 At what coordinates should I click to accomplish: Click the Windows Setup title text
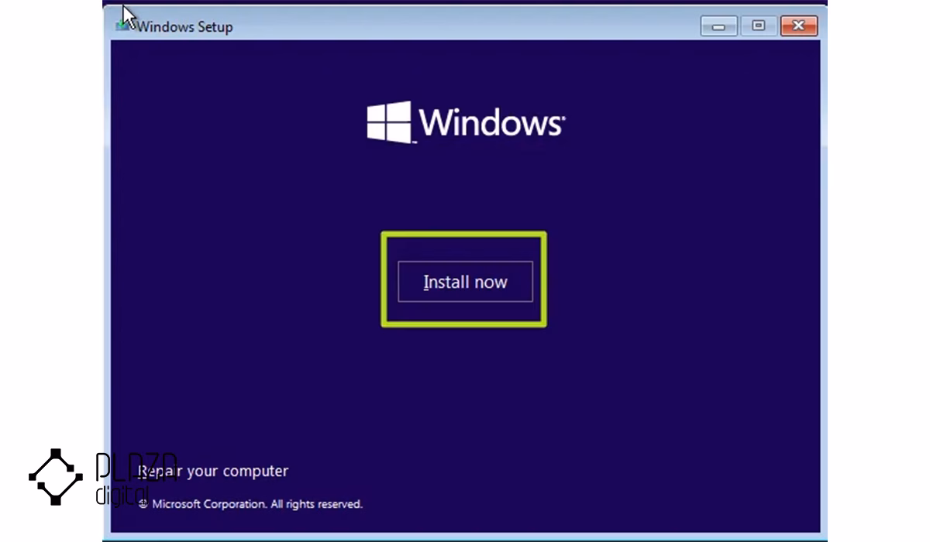pyautogui.click(x=184, y=26)
